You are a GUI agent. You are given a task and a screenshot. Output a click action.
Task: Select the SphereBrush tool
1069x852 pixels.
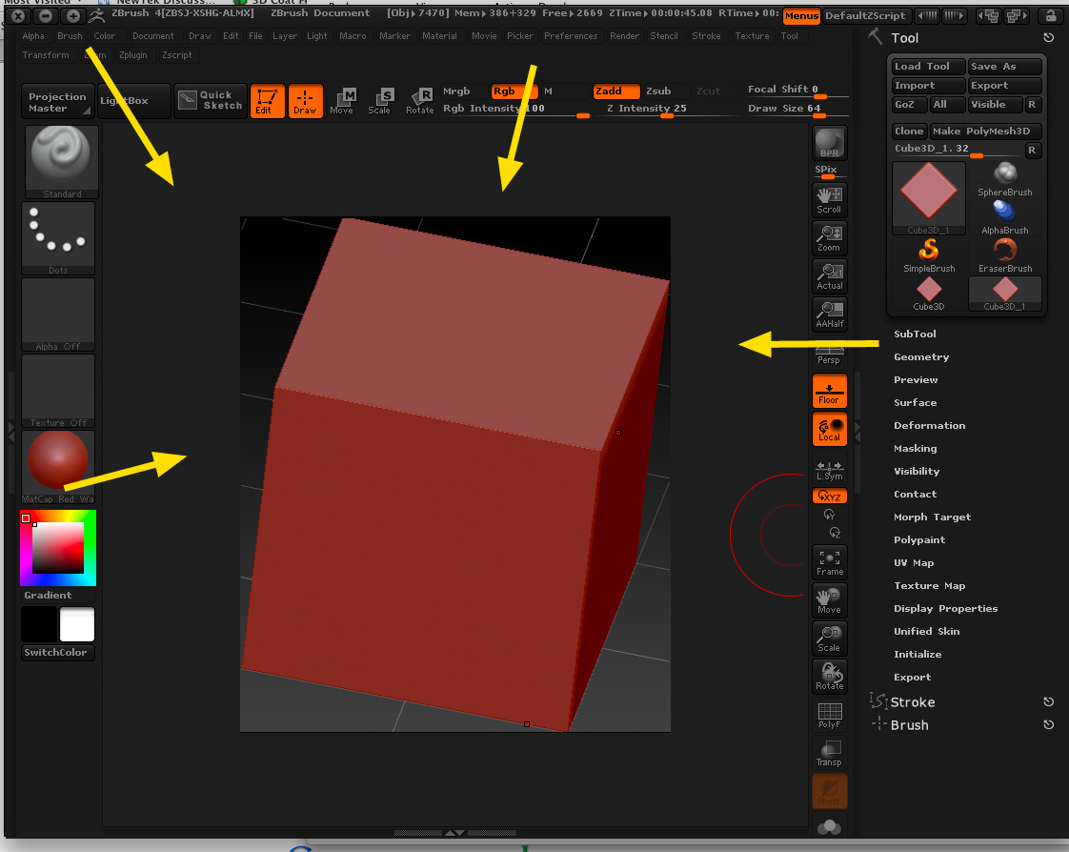tap(1005, 180)
